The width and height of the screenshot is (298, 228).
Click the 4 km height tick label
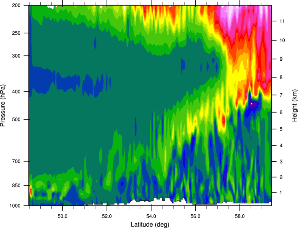click(x=281, y=146)
